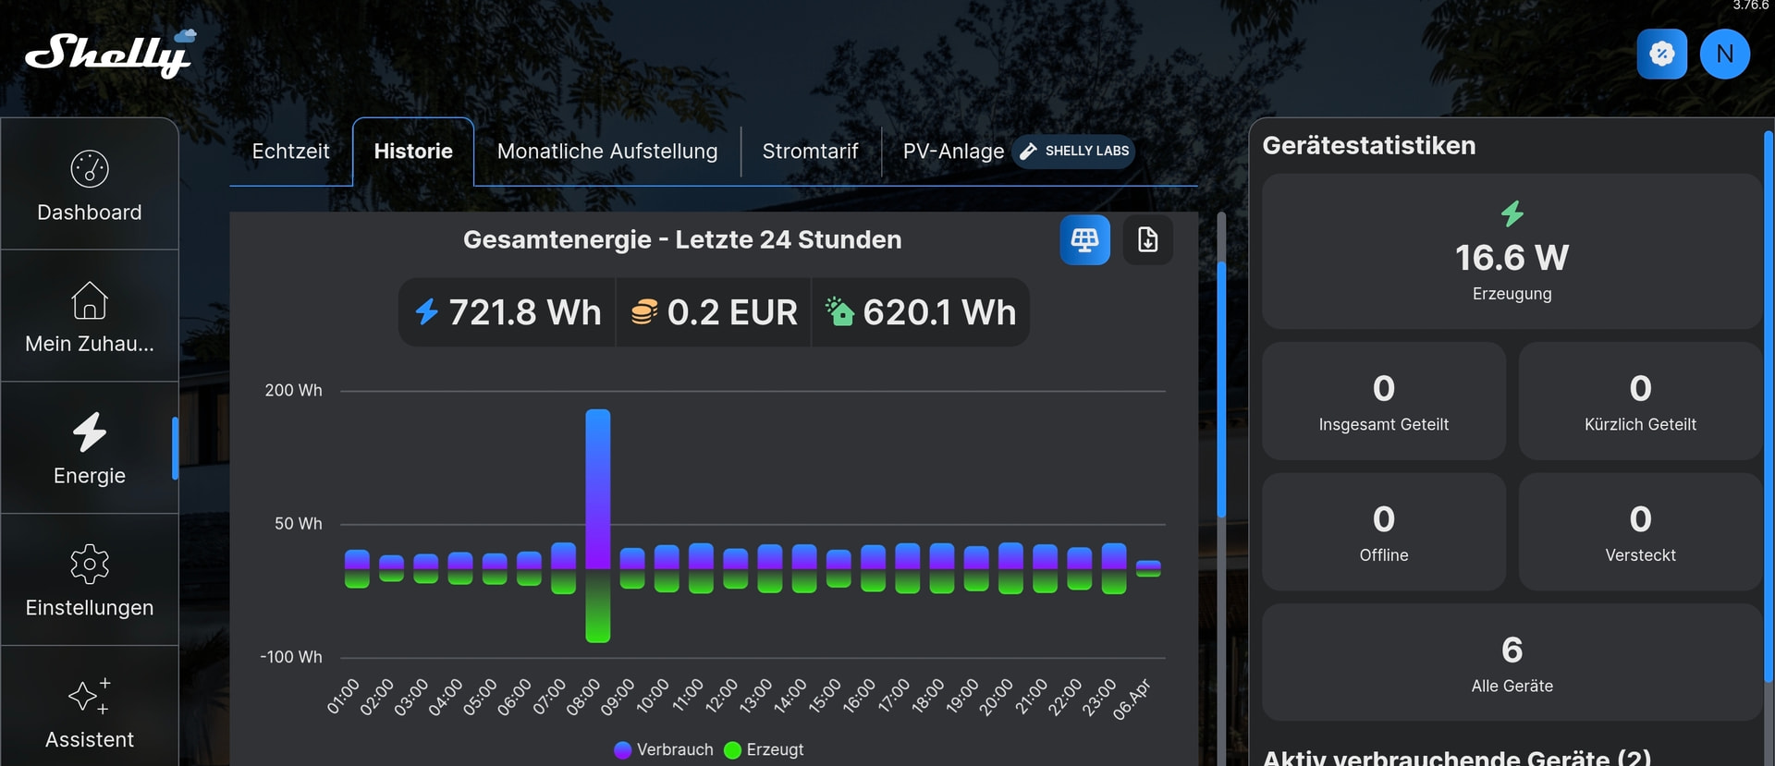
Task: Switch to Monatliche Aufstellung tab
Action: 606,152
